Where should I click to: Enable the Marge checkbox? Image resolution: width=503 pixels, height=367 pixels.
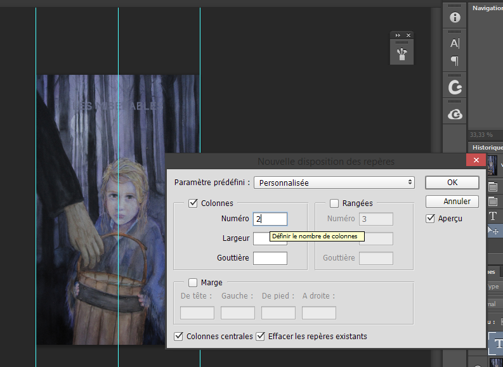tap(193, 283)
